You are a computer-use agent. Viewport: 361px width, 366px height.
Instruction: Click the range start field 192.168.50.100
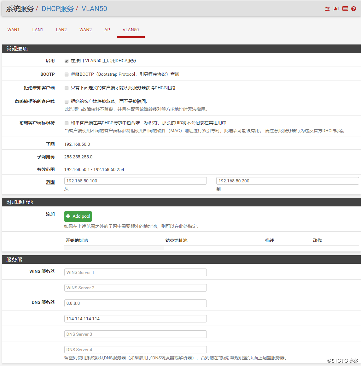tap(135, 181)
